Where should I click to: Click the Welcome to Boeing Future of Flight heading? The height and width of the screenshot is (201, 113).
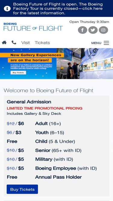click(x=49, y=90)
